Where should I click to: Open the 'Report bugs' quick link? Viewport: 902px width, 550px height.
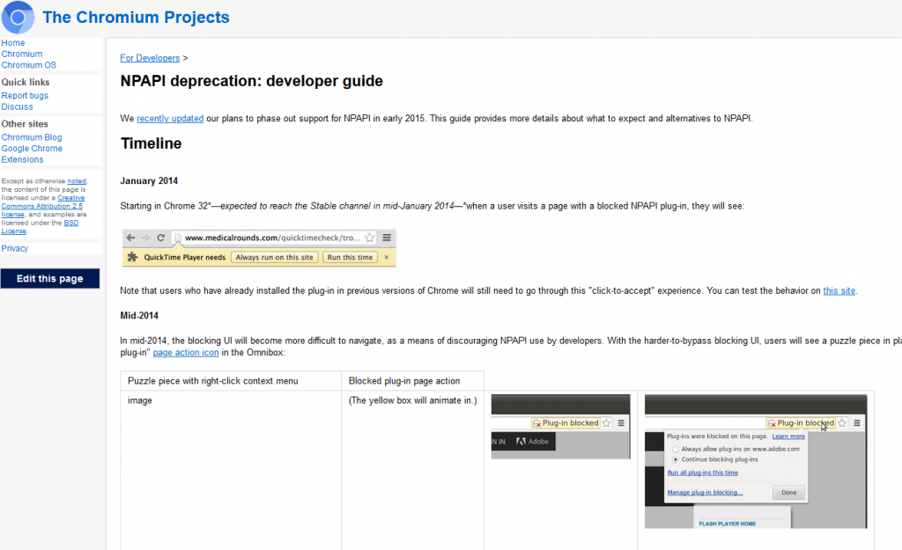tap(25, 96)
